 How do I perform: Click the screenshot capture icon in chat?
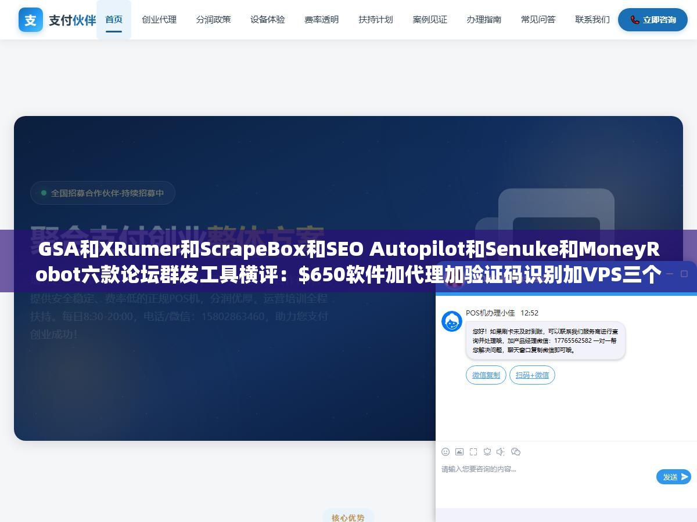click(x=473, y=451)
